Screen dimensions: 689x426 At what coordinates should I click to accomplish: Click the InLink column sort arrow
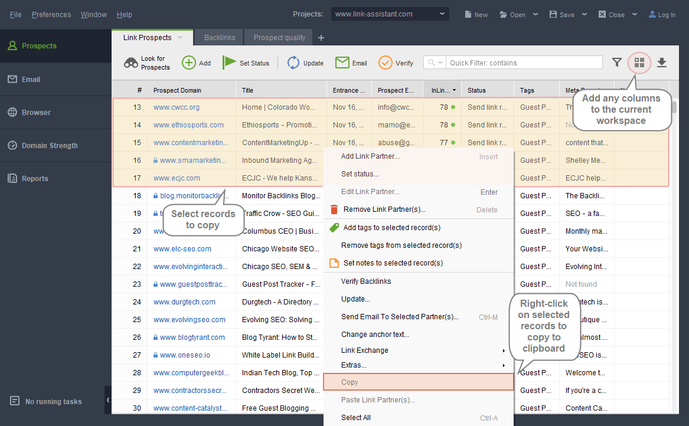pyautogui.click(x=455, y=90)
